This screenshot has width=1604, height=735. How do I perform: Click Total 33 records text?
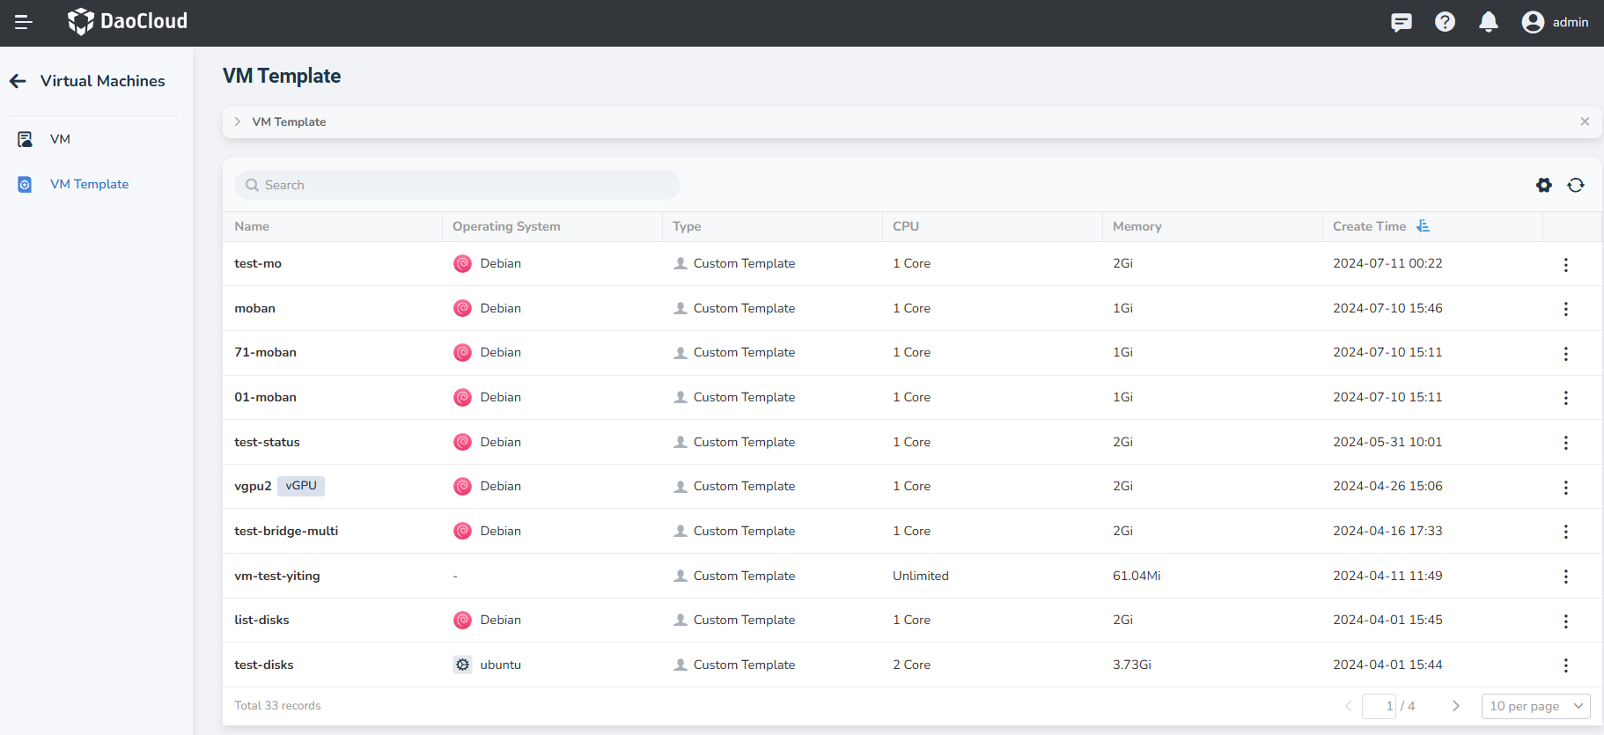click(x=277, y=706)
